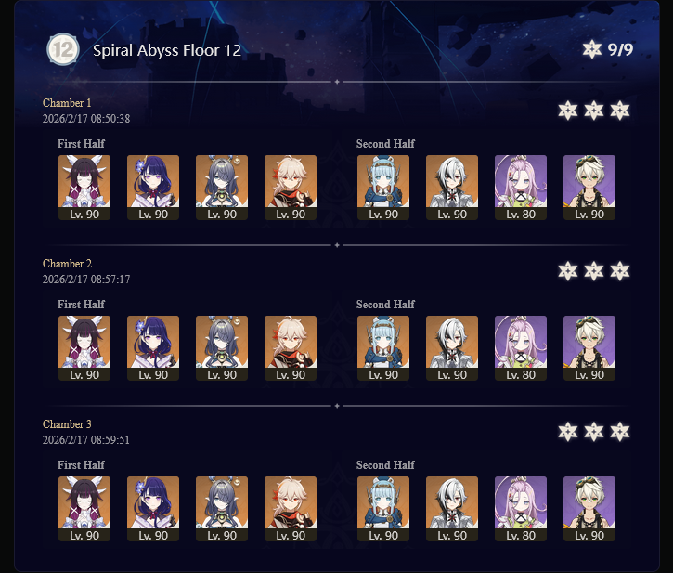Image resolution: width=673 pixels, height=573 pixels.
Task: Click goggles-wearing character in Chamber 3 Second Half
Action: point(589,509)
